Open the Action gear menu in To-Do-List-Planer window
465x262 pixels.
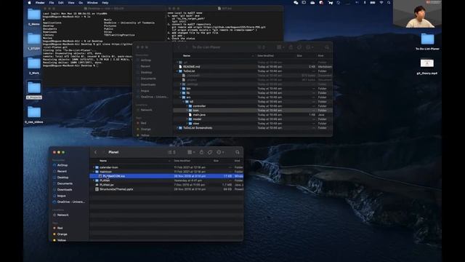pyautogui.click(x=310, y=47)
